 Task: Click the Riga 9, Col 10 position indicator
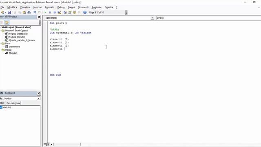tap(97, 13)
